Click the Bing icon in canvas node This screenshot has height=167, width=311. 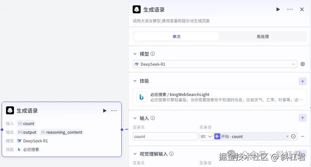click(19, 149)
